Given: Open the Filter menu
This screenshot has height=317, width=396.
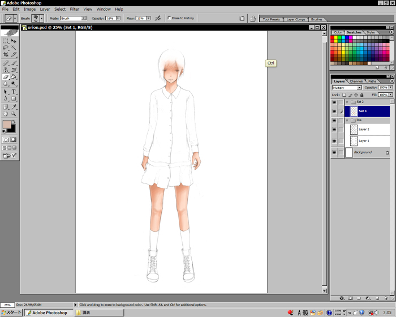Looking at the screenshot, I should click(74, 9).
